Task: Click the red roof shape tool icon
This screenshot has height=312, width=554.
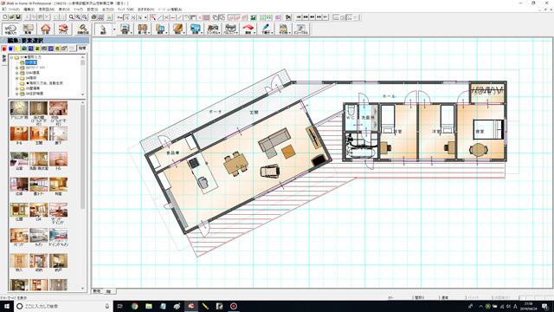Action: (248, 29)
